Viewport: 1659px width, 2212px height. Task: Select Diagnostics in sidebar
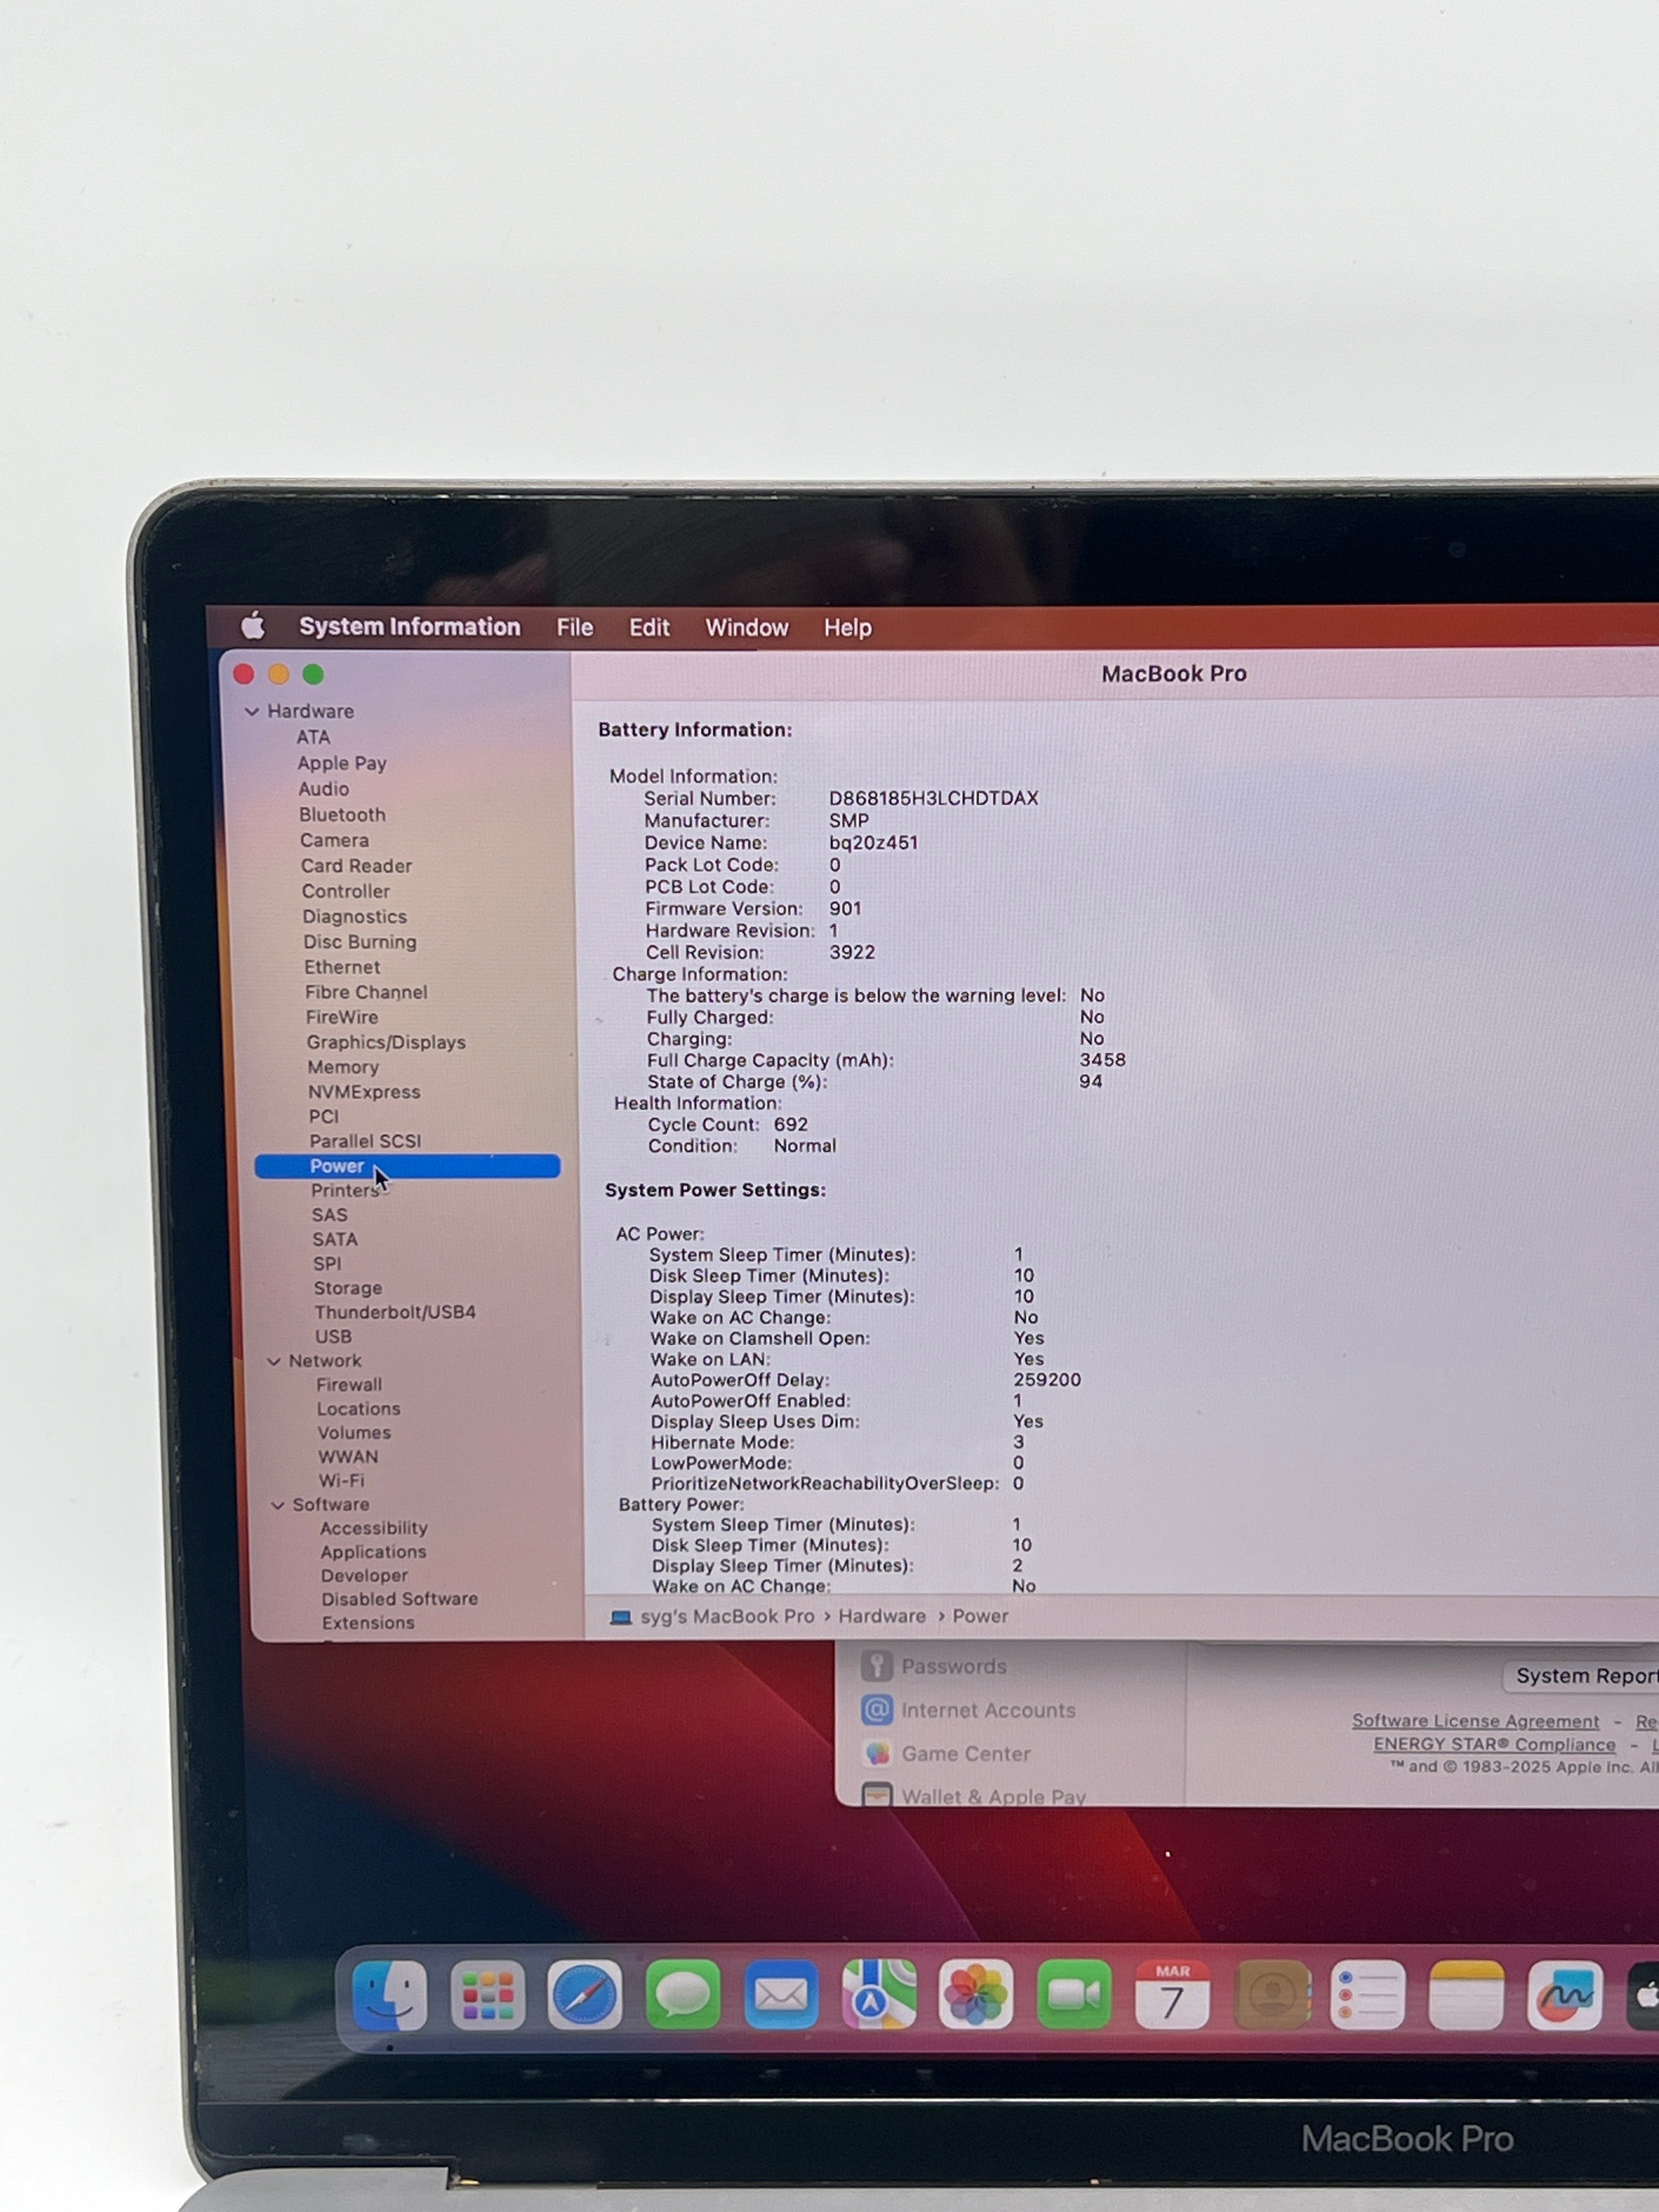(x=355, y=917)
